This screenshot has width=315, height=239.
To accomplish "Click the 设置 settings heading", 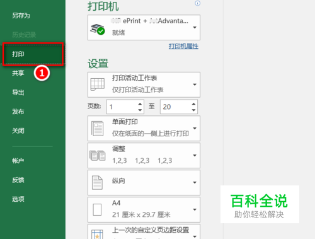I will (98, 64).
